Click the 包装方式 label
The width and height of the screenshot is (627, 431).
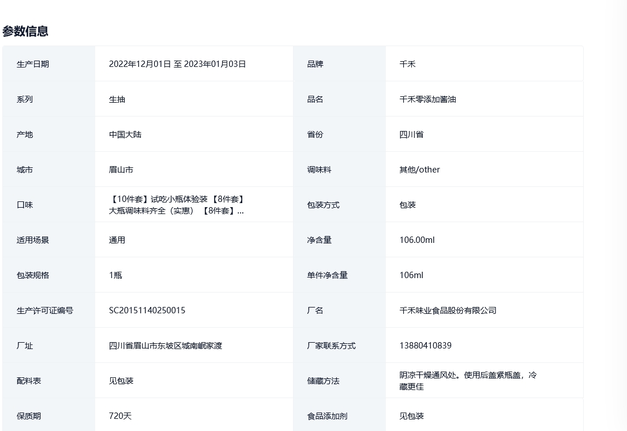coord(323,205)
